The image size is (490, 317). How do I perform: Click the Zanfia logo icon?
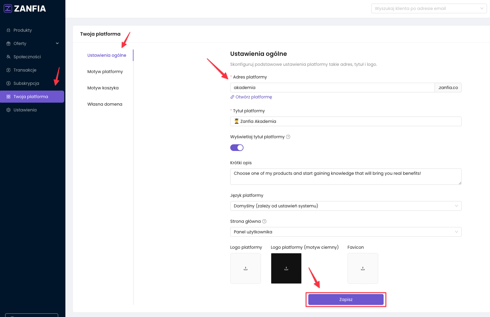8,8
